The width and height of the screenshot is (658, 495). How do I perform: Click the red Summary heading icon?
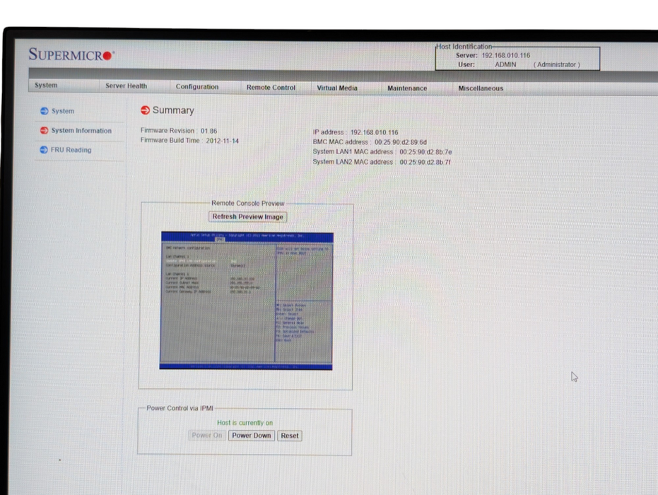click(145, 110)
